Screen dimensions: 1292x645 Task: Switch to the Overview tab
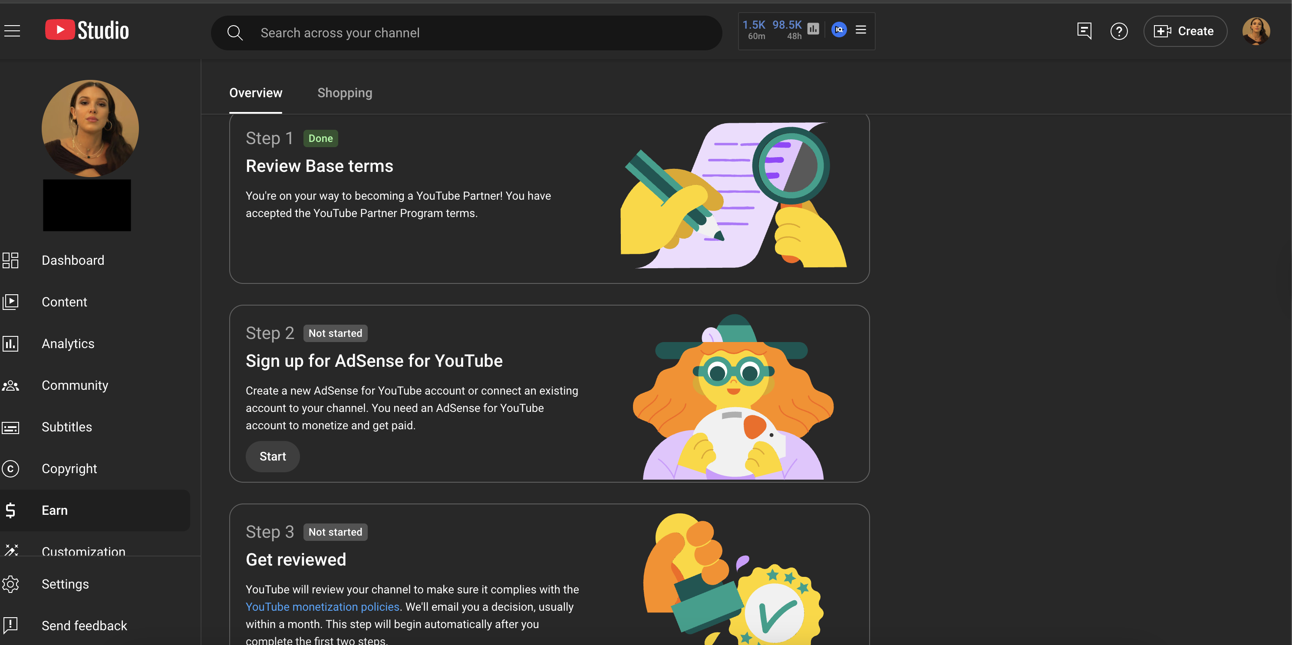click(256, 93)
